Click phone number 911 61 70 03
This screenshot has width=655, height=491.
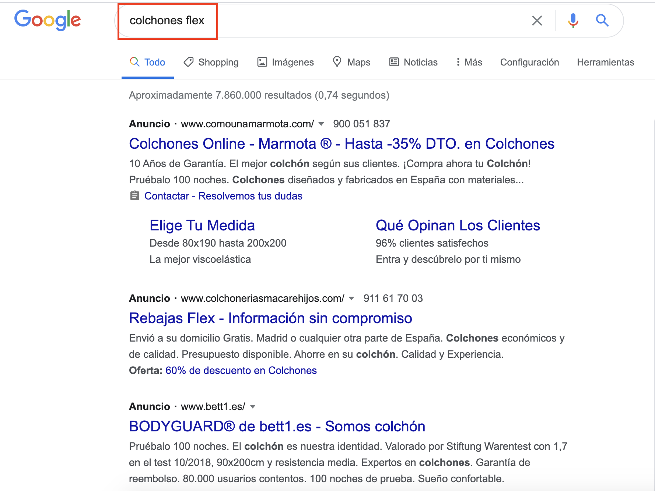(x=393, y=298)
